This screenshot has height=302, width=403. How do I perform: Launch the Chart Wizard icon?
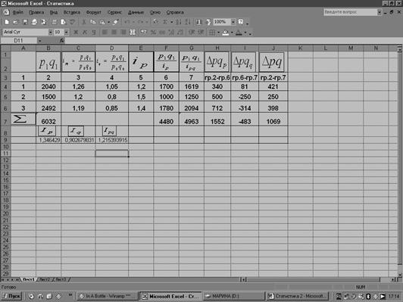(198, 22)
